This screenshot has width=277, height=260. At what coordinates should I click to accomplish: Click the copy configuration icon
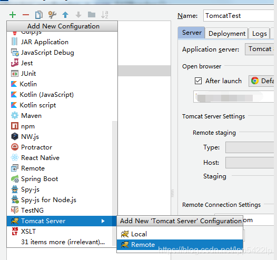pos(39,15)
